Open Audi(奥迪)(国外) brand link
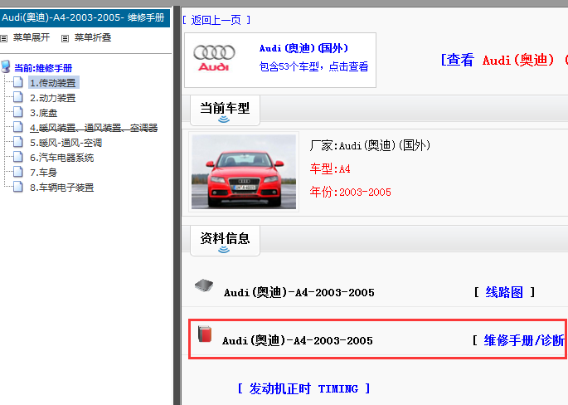 303,48
